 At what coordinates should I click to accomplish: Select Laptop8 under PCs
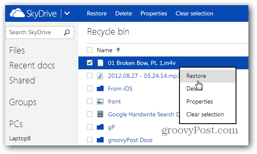click(x=20, y=139)
